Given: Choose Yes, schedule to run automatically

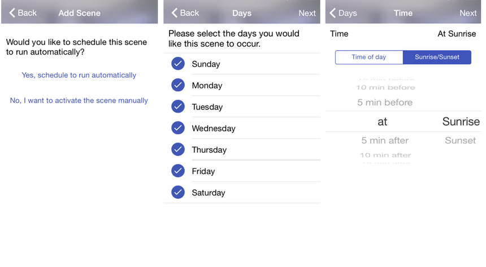Looking at the screenshot, I should (x=79, y=75).
